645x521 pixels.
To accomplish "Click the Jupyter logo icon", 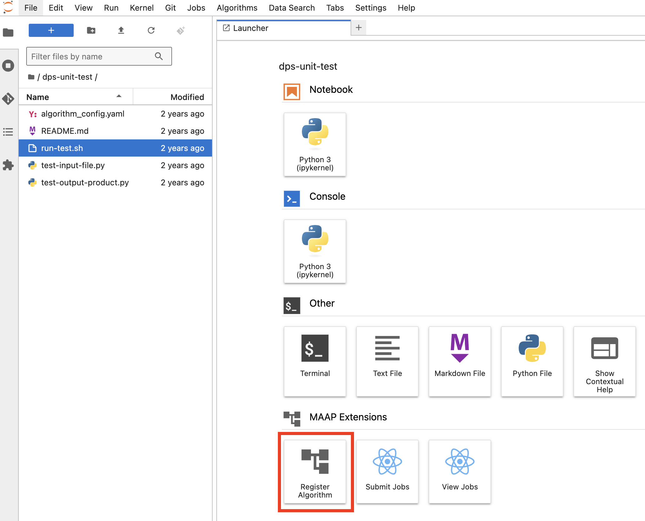I will click(8, 8).
